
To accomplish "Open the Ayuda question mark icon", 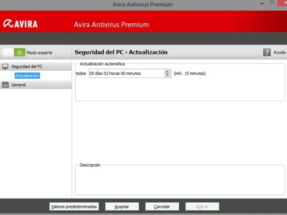I will click(x=267, y=52).
